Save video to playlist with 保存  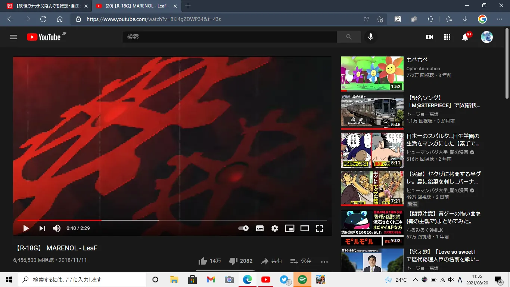[x=301, y=261]
